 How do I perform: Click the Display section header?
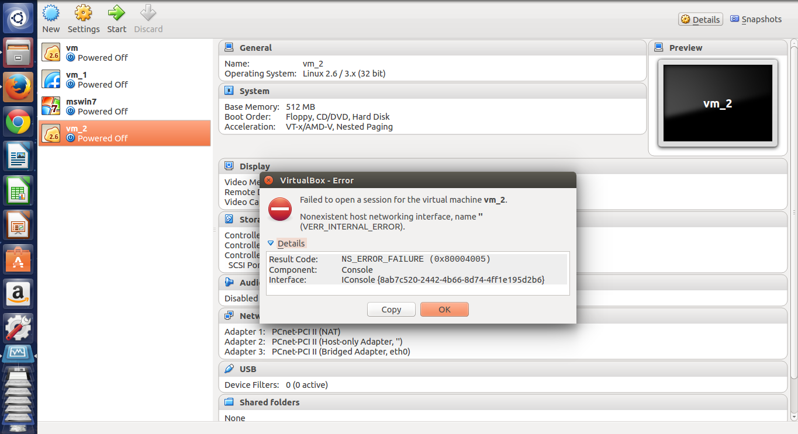click(x=503, y=166)
